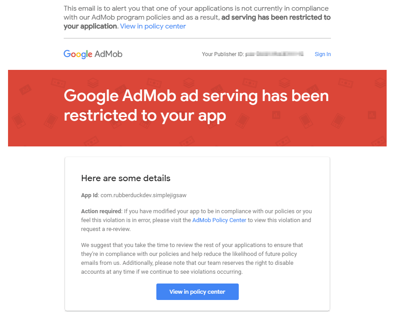
Task: Click the 'Here are some details' heading
Action: (126, 178)
